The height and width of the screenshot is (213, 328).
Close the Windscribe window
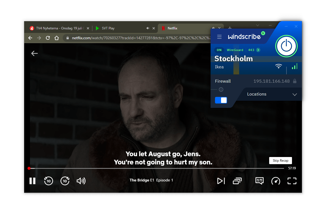(x=296, y=26)
